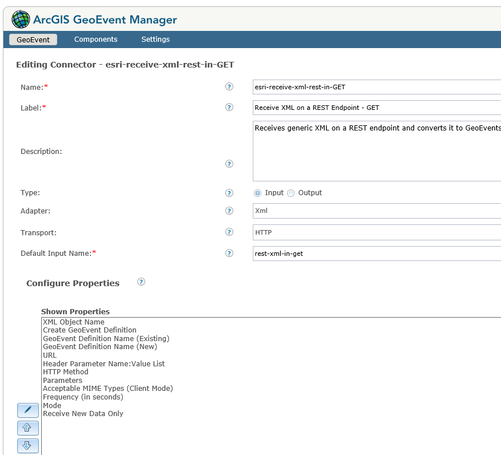The height and width of the screenshot is (455, 501).
Task: Select 'Acceptable MIME Types (Client Mode)' property
Action: point(108,389)
